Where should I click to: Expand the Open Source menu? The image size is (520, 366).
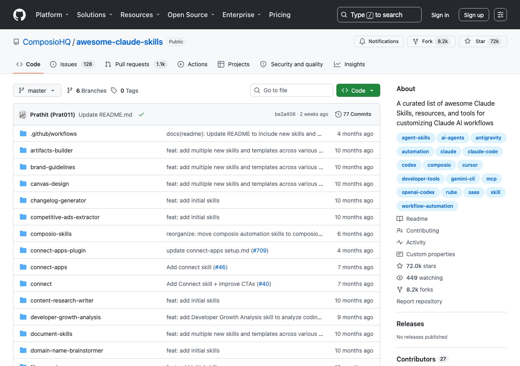(191, 15)
